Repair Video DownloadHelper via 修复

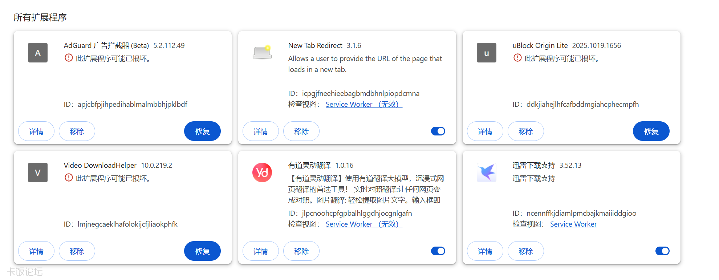[x=202, y=251]
